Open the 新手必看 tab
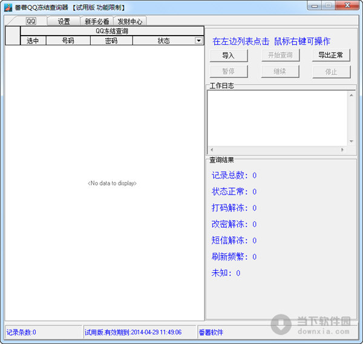Image resolution: width=363 pixels, height=344 pixels. click(97, 21)
